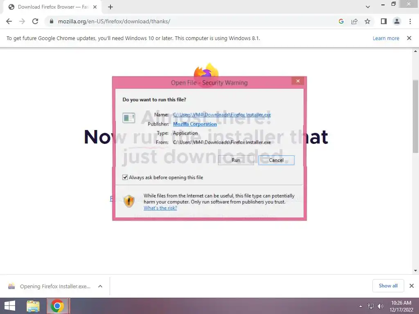Click the download file icon in downloads bar
This screenshot has width=419, height=314.
point(11,286)
